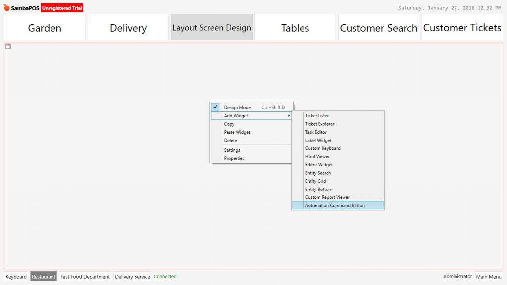Go to the Tables screen
The width and height of the screenshot is (507, 285).
295,28
